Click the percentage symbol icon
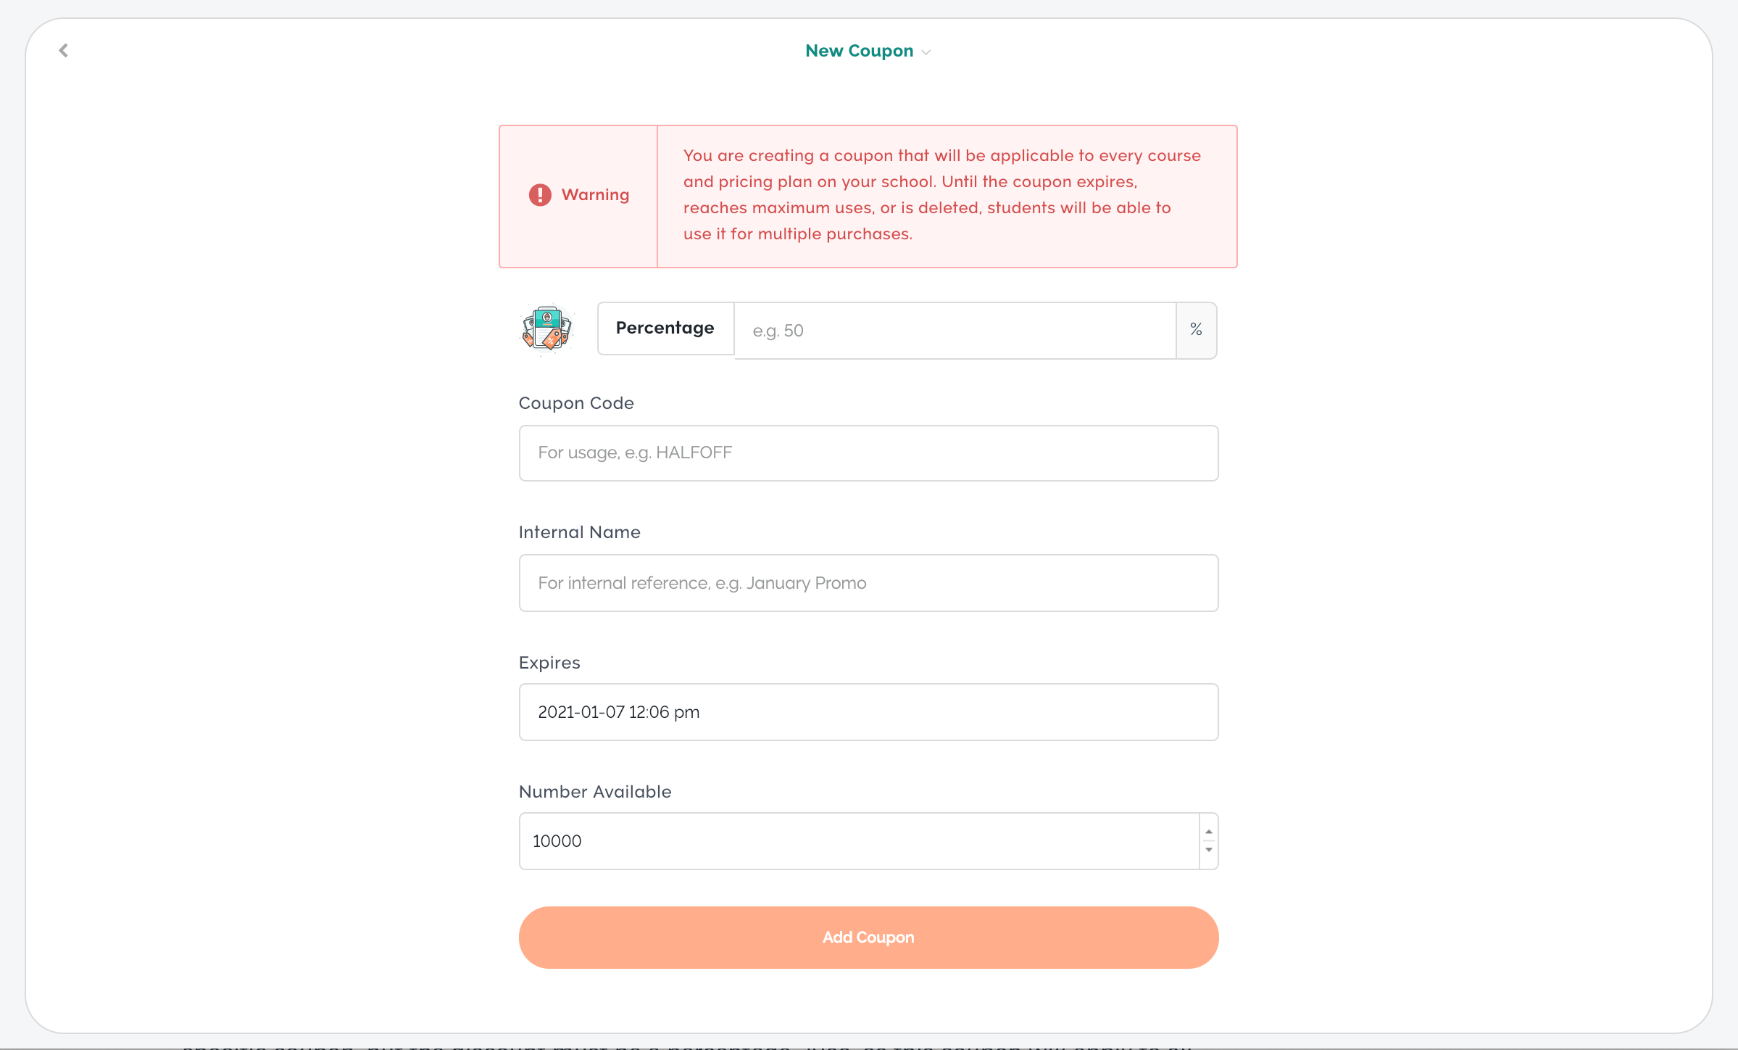Screen dimensions: 1738x1050 pyautogui.click(x=1195, y=329)
